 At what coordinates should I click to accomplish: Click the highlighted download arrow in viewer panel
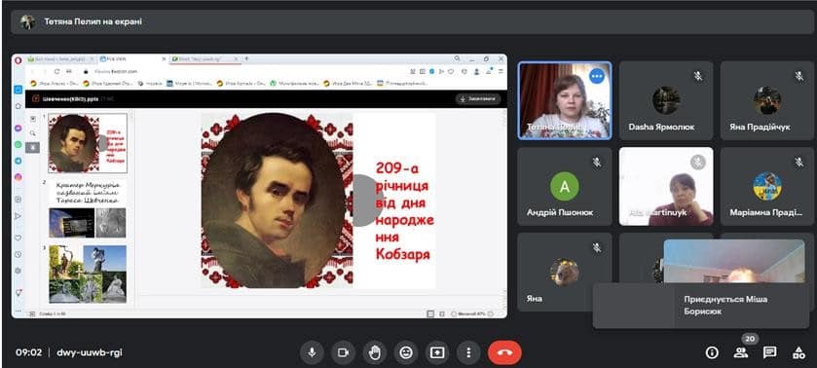point(33,148)
